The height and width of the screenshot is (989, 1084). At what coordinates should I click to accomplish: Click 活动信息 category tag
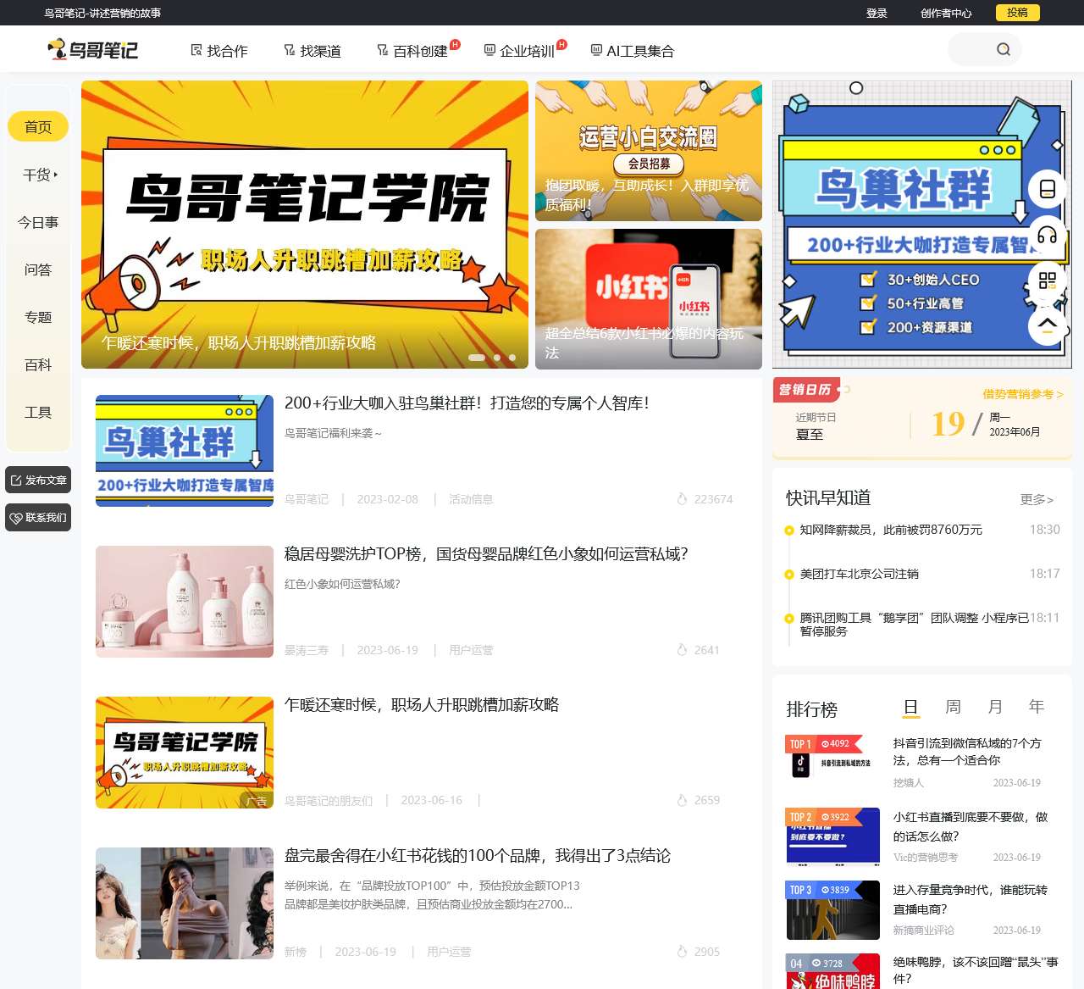coord(471,499)
